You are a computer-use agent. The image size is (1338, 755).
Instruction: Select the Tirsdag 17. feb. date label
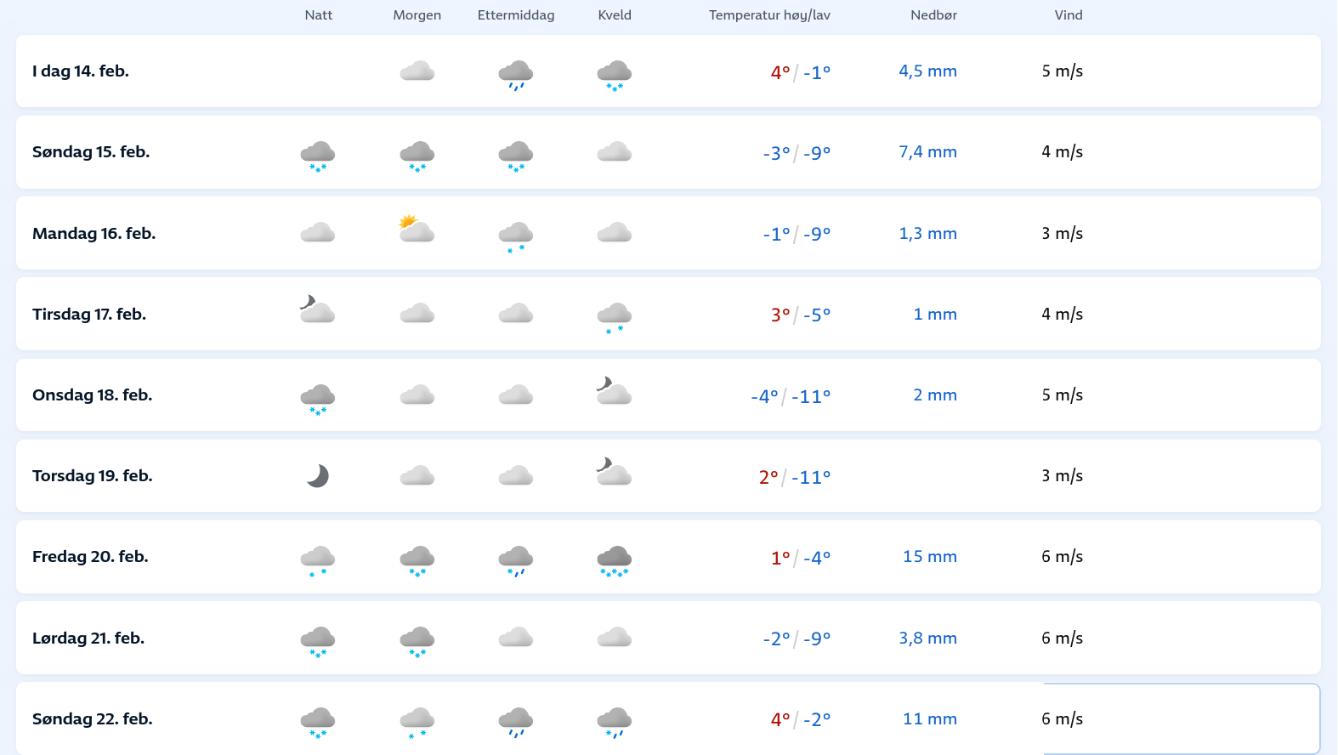click(89, 315)
